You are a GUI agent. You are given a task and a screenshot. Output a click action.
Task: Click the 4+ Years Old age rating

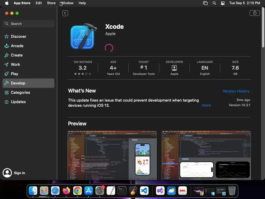click(x=113, y=68)
